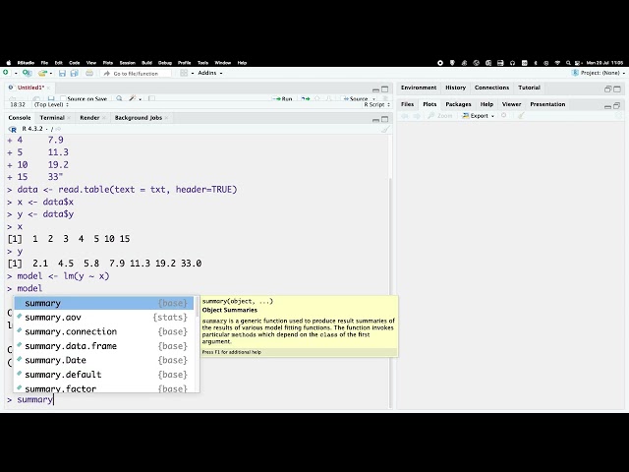Click the previous plot arrow icon
Image resolution: width=629 pixels, height=472 pixels.
[405, 116]
